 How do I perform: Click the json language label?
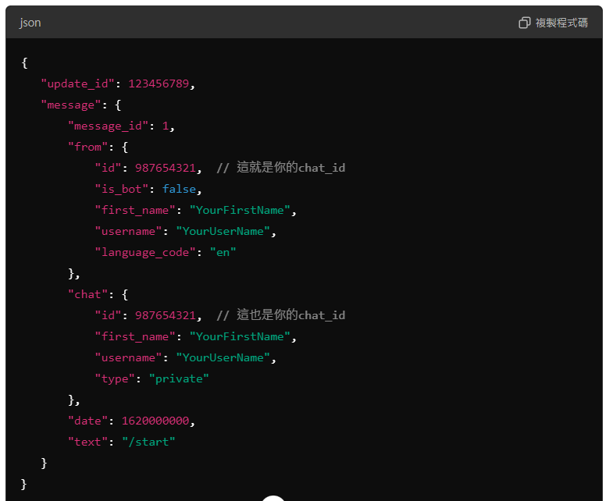(x=30, y=23)
